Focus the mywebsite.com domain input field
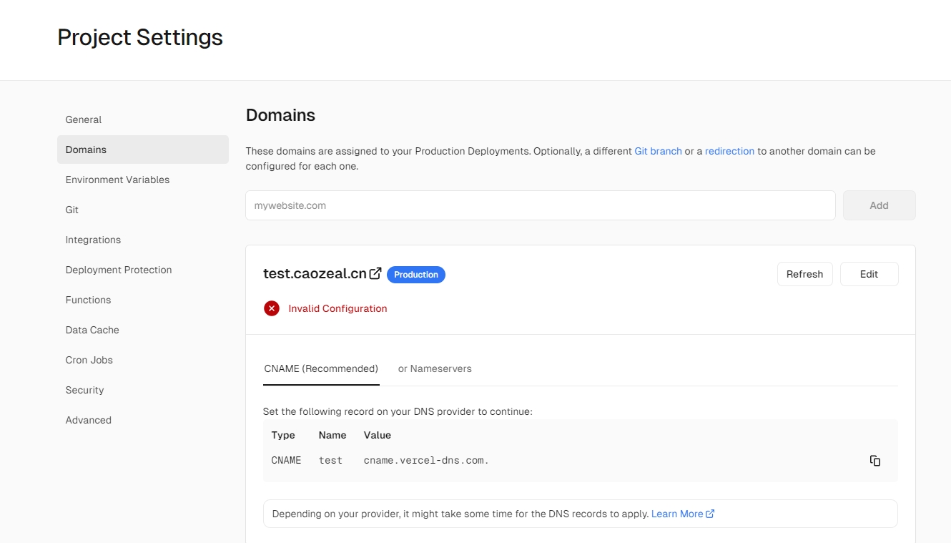Screen dimensions: 951x543 coord(540,205)
